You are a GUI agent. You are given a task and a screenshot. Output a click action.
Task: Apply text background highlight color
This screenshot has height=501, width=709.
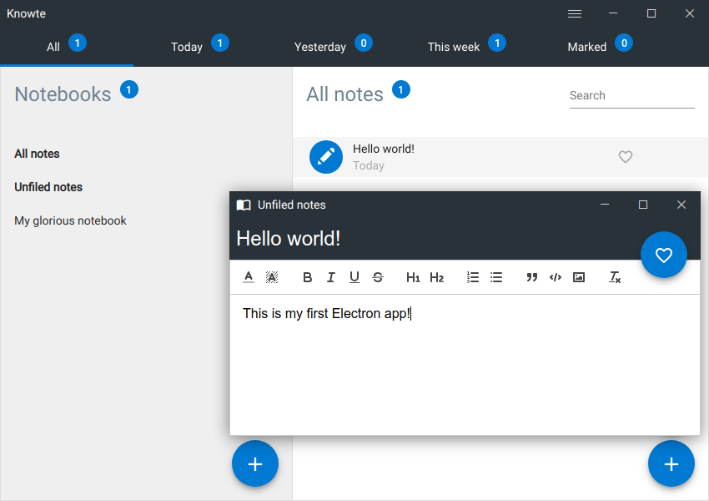click(272, 277)
